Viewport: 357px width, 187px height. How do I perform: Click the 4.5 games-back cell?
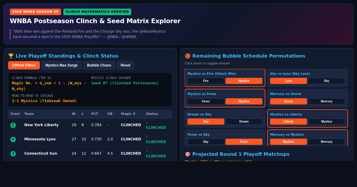point(110,153)
